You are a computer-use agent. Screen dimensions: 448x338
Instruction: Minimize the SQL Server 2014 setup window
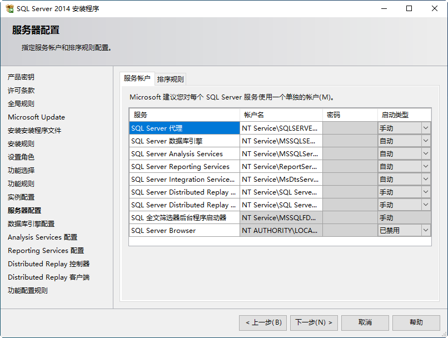pyautogui.click(x=384, y=8)
